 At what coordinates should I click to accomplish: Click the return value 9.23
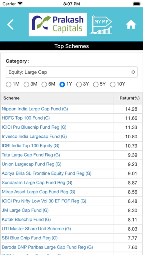click(x=133, y=164)
